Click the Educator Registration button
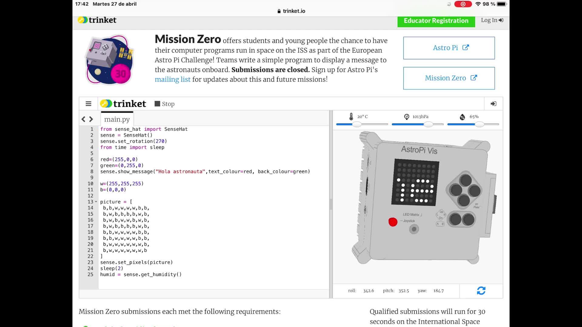 pyautogui.click(x=436, y=21)
